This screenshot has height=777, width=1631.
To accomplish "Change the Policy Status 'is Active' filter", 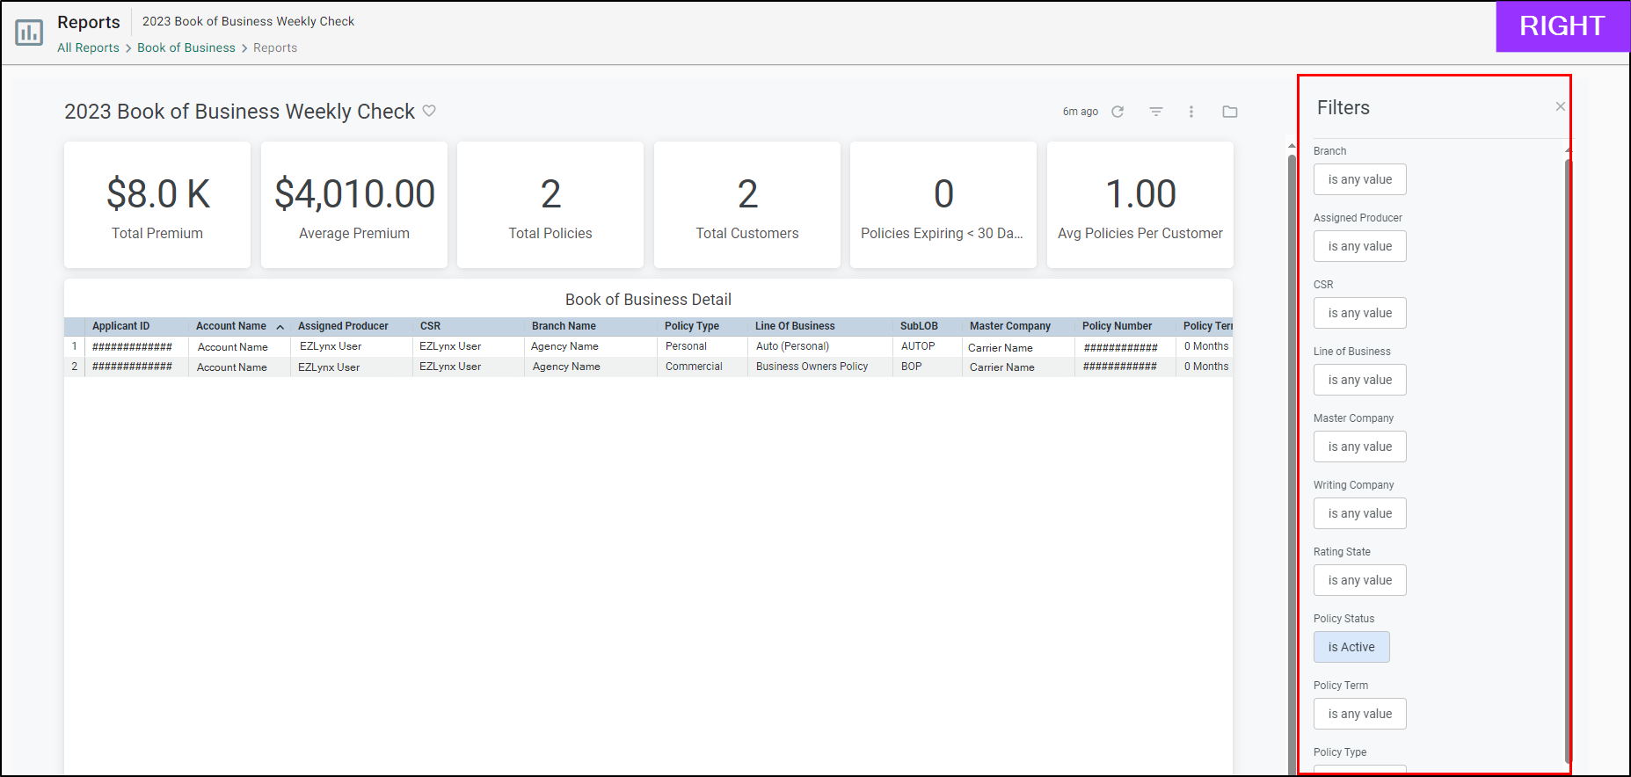I will click(x=1351, y=647).
